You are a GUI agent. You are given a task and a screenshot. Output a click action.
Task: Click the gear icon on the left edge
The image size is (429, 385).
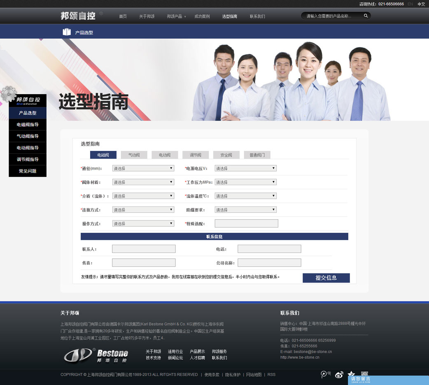pyautogui.click(x=8, y=95)
